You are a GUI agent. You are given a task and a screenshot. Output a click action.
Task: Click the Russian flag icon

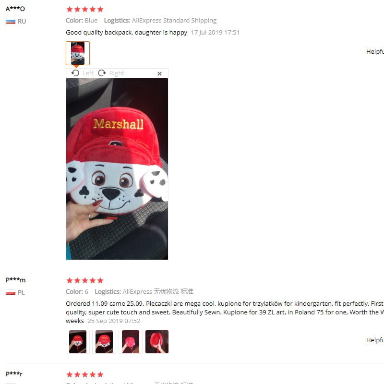11,21
